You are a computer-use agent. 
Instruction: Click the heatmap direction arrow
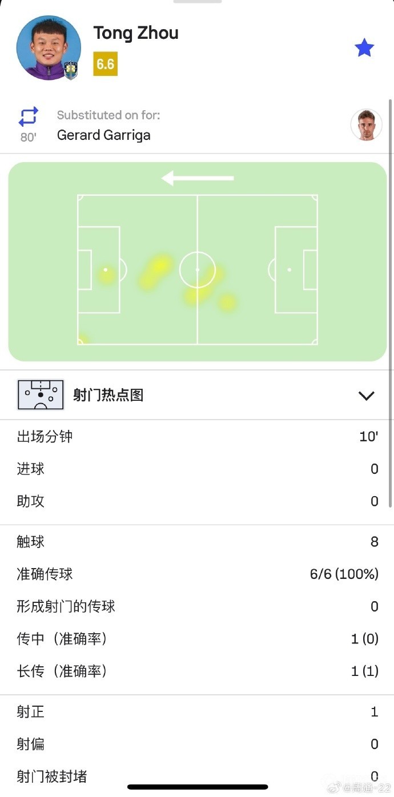(198, 178)
